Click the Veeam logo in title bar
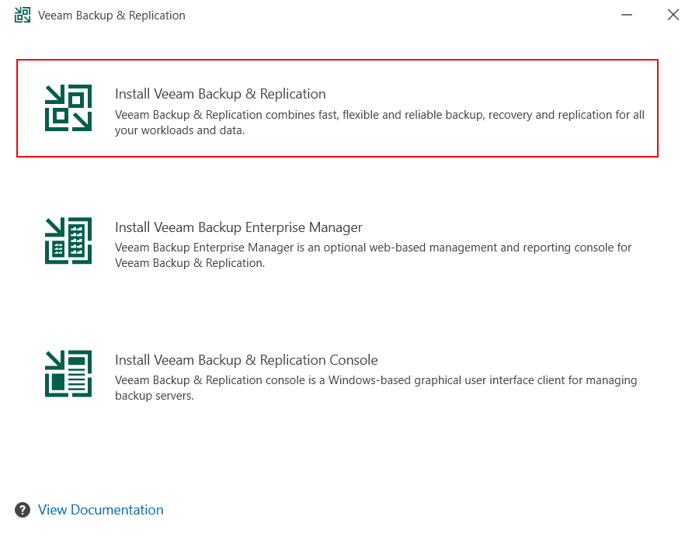Screen dimensions: 692x537 23,15
